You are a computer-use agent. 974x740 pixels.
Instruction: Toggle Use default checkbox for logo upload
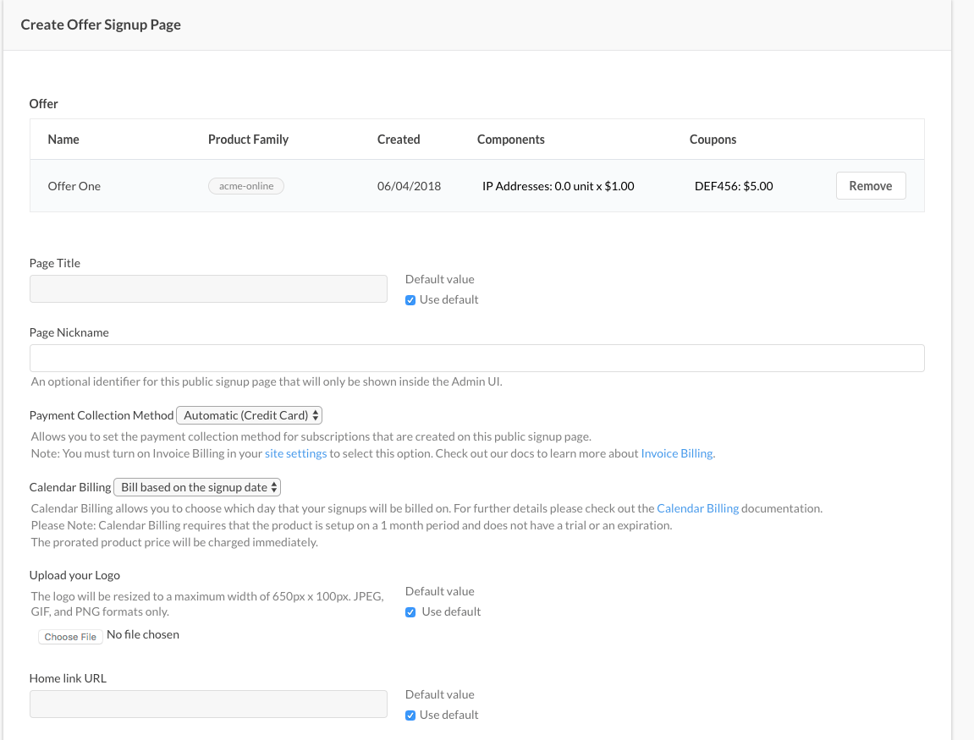click(410, 611)
